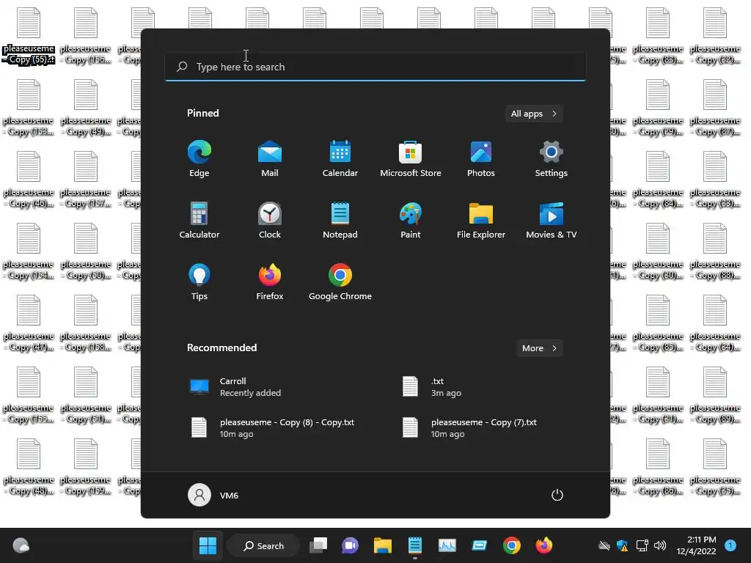This screenshot has width=751, height=563.
Task: Select desktop file pleaseuseme - Copy (159)
Action: [x=86, y=467]
